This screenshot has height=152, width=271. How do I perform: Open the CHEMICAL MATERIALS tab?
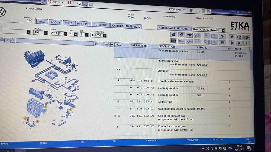[126, 26]
